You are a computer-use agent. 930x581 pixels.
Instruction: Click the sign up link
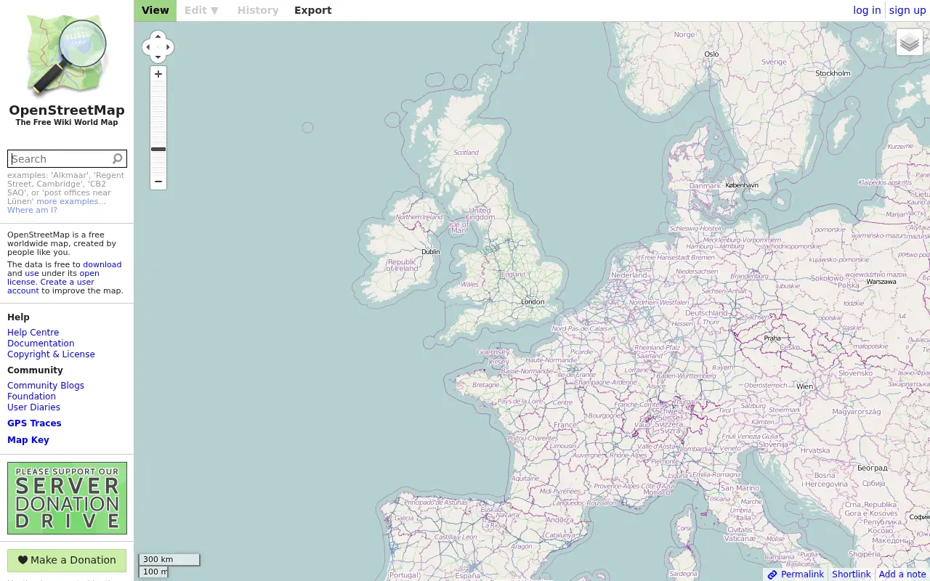[907, 10]
